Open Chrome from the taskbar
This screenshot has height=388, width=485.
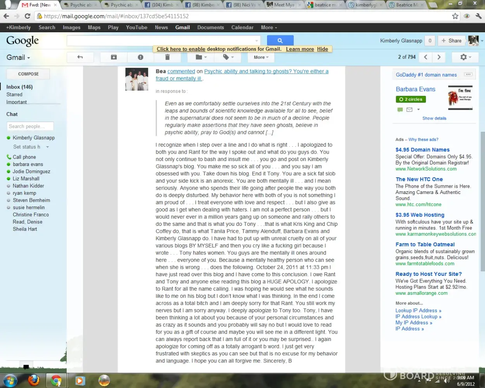[56, 381]
